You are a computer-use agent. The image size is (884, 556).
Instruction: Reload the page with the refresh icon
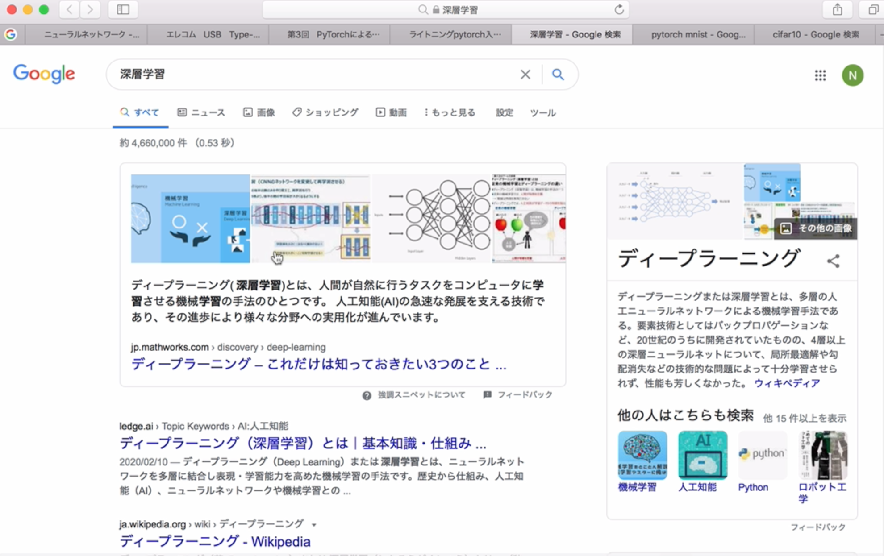click(619, 9)
